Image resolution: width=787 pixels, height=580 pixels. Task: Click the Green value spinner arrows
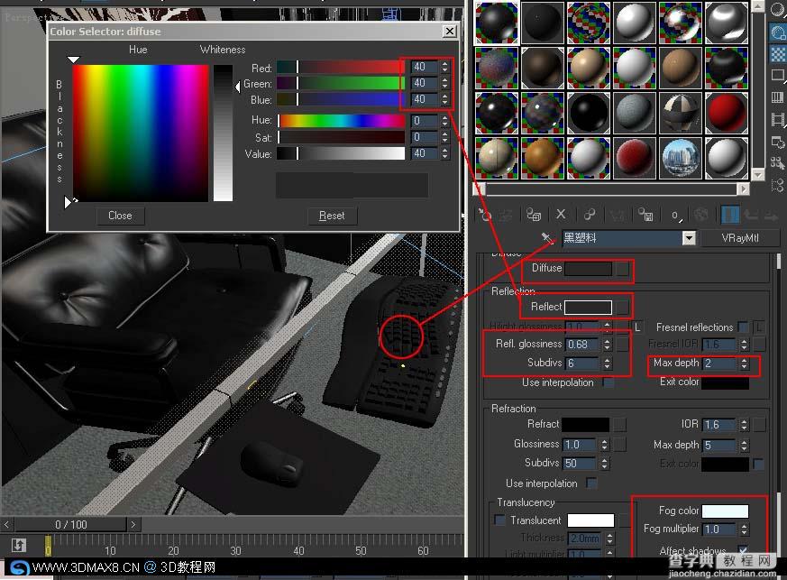444,83
